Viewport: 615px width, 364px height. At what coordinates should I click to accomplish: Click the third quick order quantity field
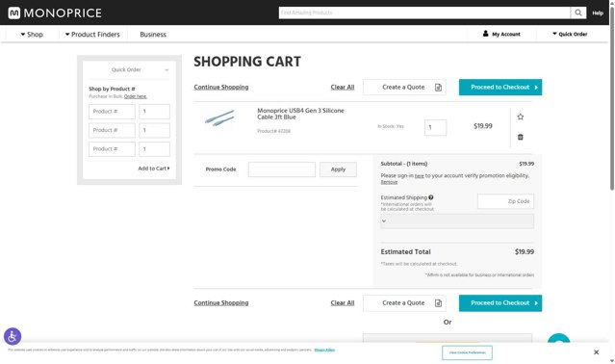click(154, 149)
